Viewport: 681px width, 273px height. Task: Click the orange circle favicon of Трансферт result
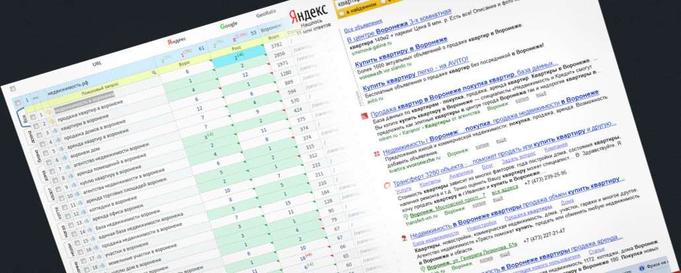(388, 185)
